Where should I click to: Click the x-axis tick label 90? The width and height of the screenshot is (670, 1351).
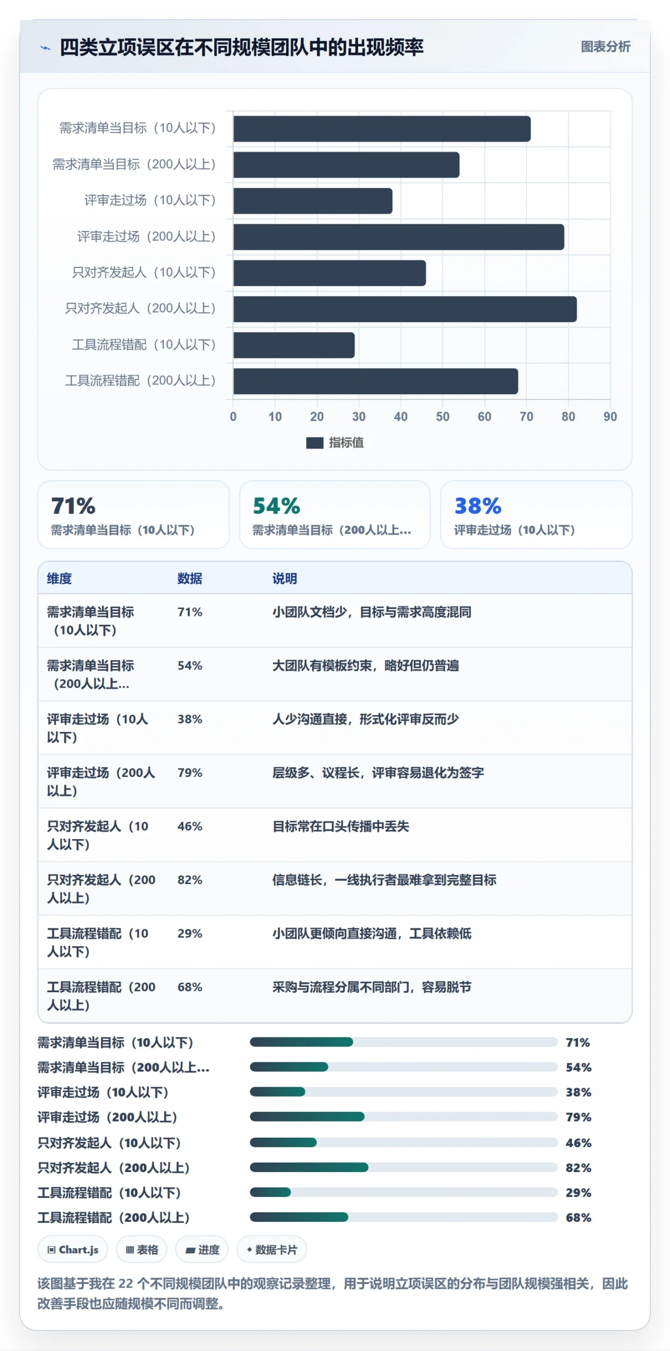click(610, 416)
